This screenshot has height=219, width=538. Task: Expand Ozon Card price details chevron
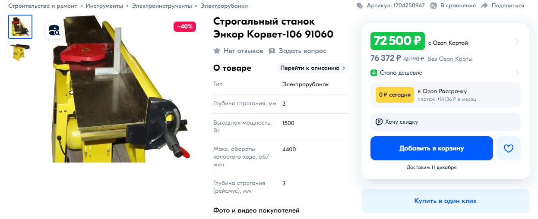click(x=517, y=41)
